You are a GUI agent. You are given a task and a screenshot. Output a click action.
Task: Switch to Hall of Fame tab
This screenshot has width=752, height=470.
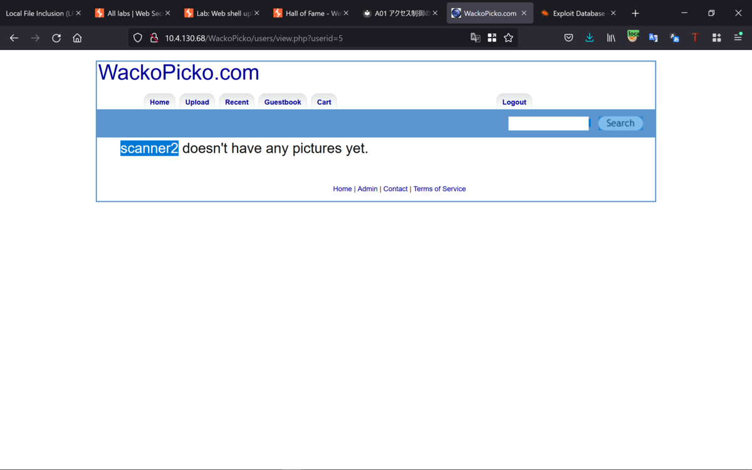coord(307,13)
